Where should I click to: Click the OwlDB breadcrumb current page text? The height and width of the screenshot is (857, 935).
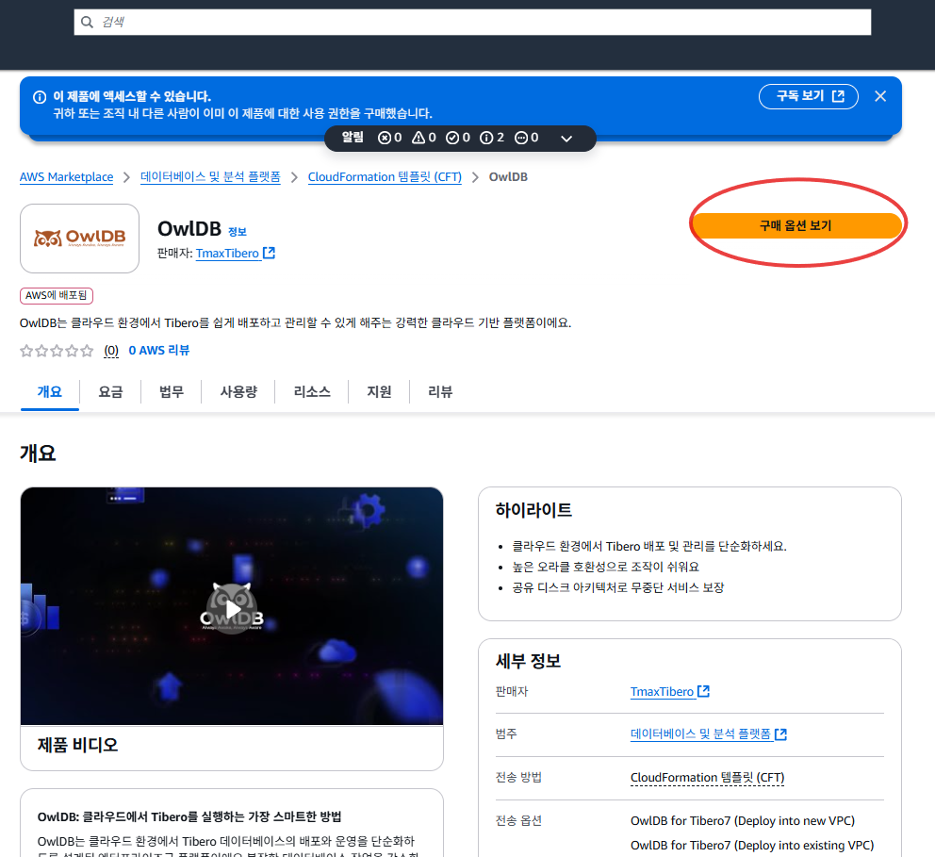coord(508,177)
